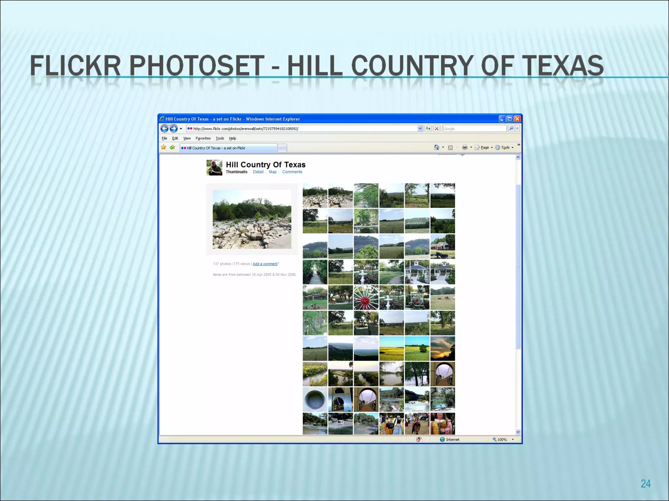Click the Print toolbar icon

pyautogui.click(x=465, y=147)
